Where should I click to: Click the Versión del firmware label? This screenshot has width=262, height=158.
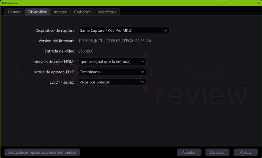point(57,41)
